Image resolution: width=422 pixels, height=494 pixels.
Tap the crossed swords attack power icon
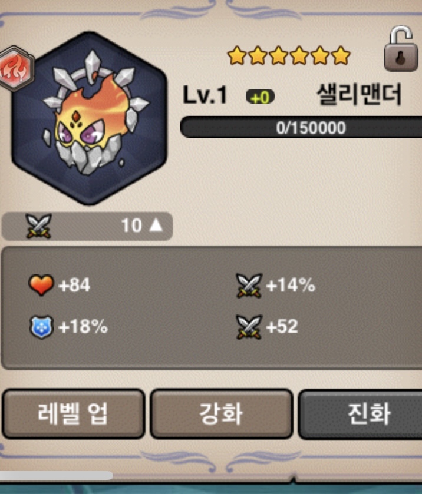point(38,226)
